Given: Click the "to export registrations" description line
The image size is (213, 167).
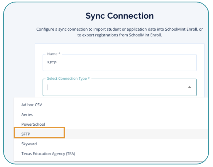Looking at the screenshot, I should [119, 35].
